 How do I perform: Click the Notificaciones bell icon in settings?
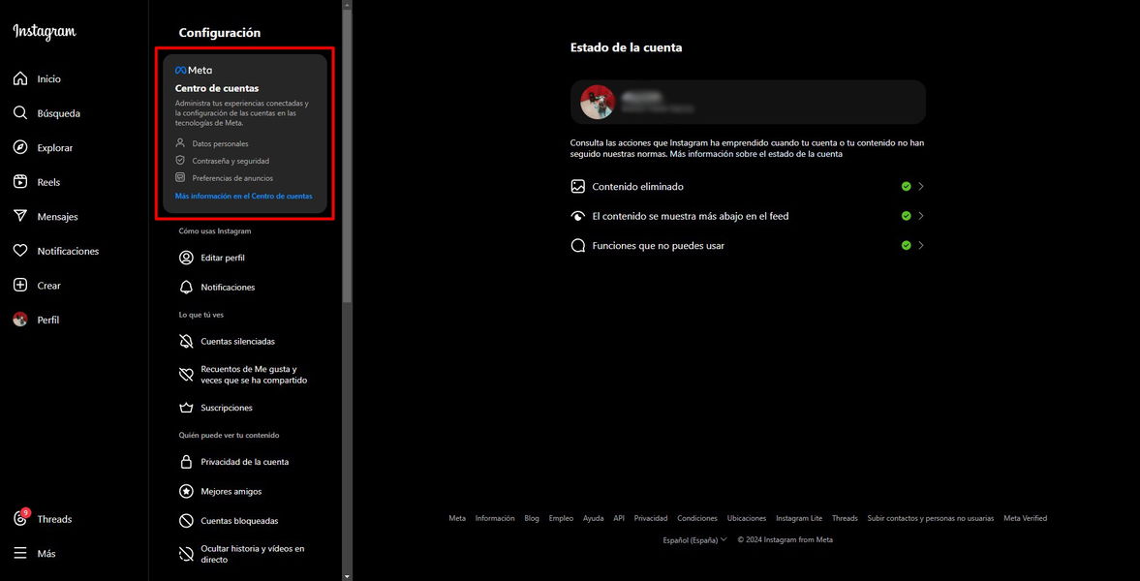click(x=186, y=288)
